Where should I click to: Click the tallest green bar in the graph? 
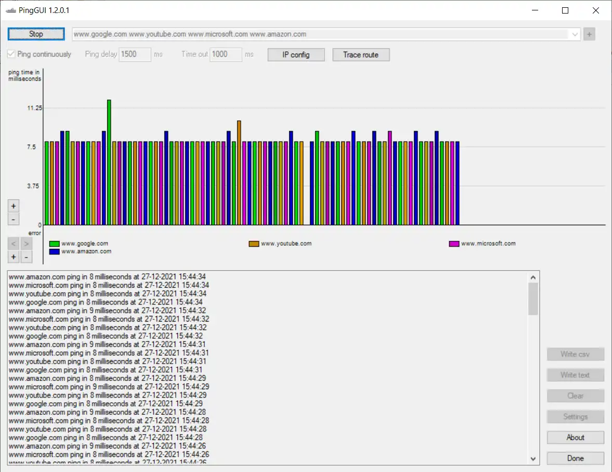109,162
